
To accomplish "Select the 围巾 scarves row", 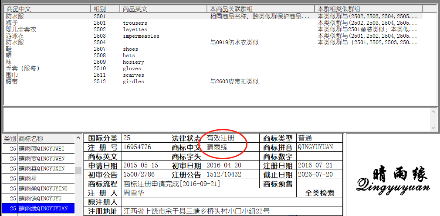I will [x=213, y=75].
